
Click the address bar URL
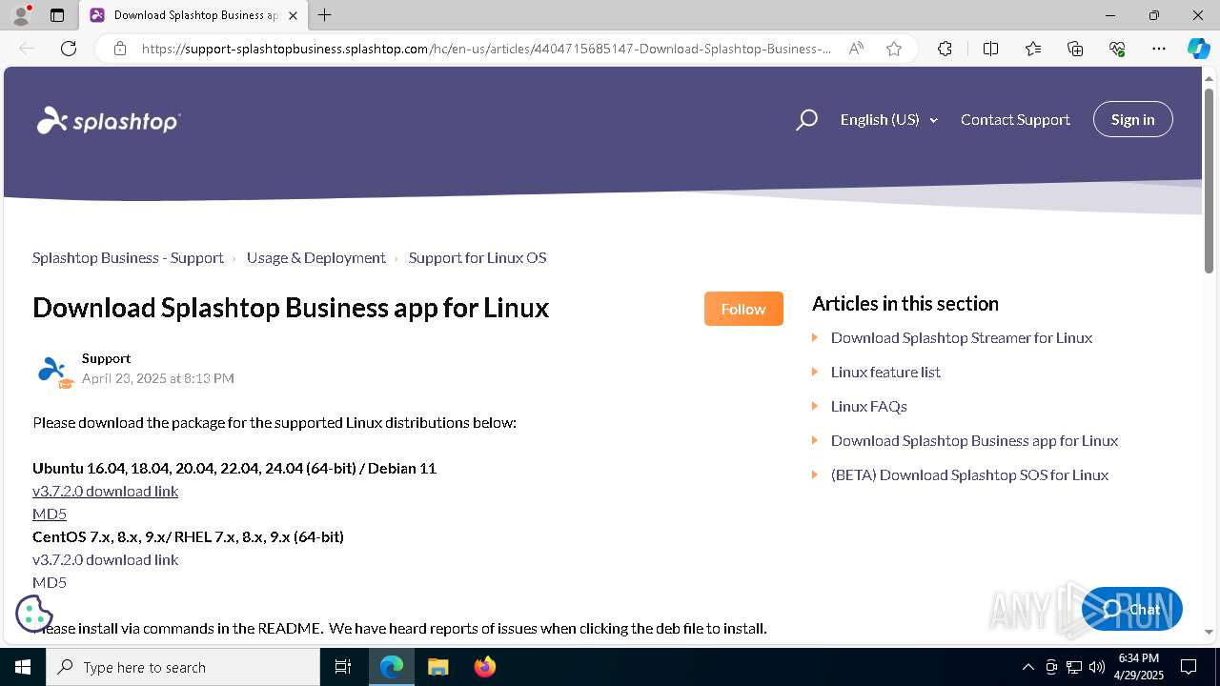click(x=486, y=49)
